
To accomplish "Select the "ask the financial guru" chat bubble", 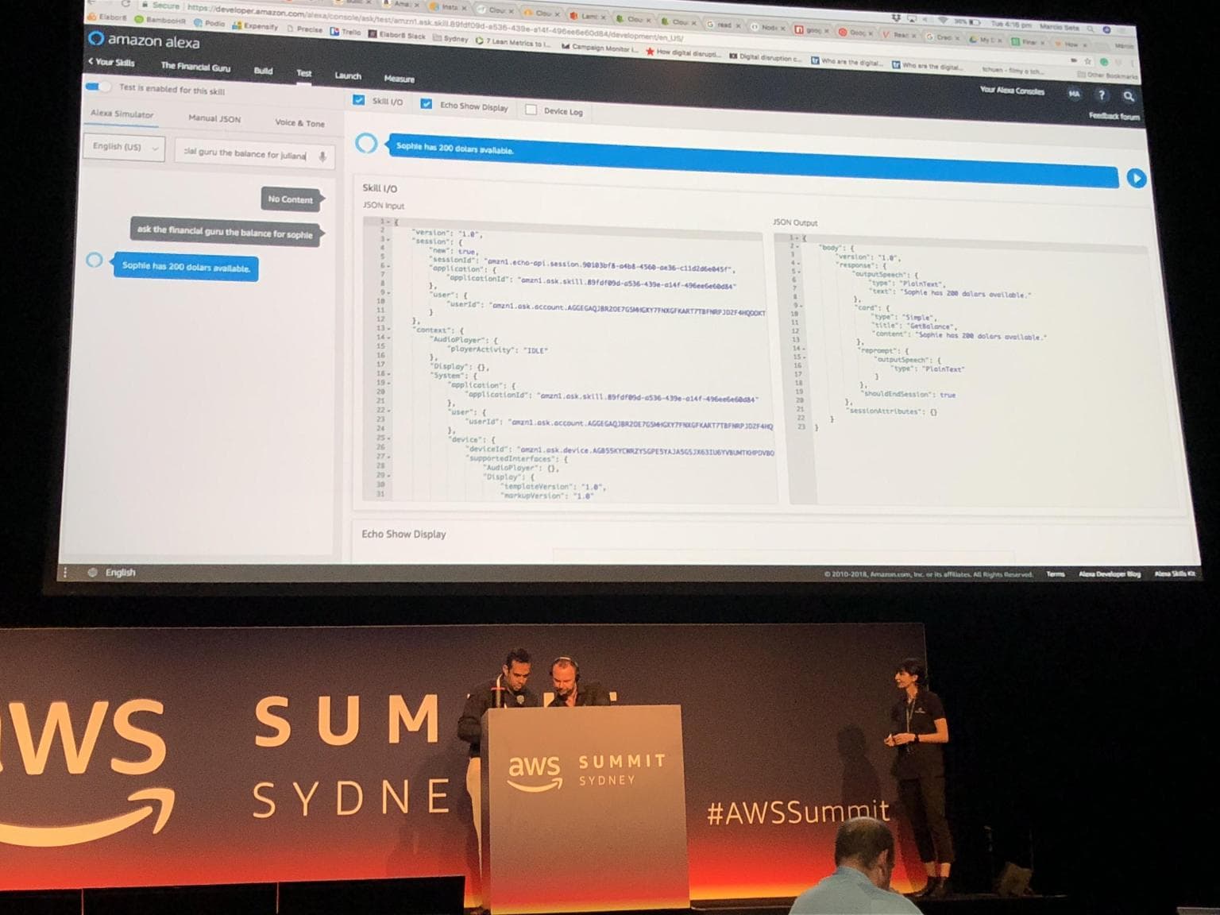I will (x=225, y=231).
